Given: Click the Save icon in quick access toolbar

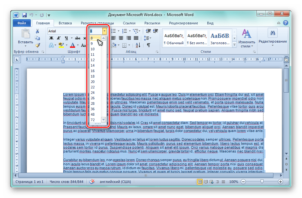Looking at the screenshot, I should coord(24,15).
